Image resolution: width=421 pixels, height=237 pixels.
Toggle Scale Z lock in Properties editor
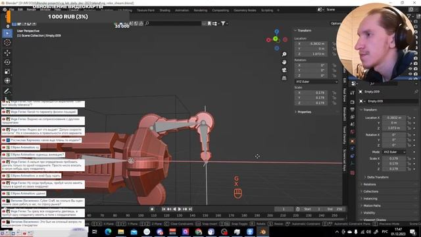coord(409,169)
